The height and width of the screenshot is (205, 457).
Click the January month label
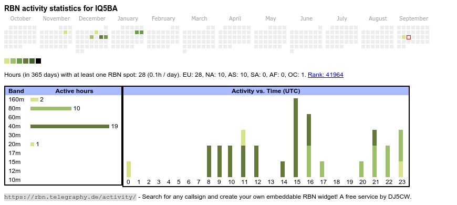tap(128, 19)
